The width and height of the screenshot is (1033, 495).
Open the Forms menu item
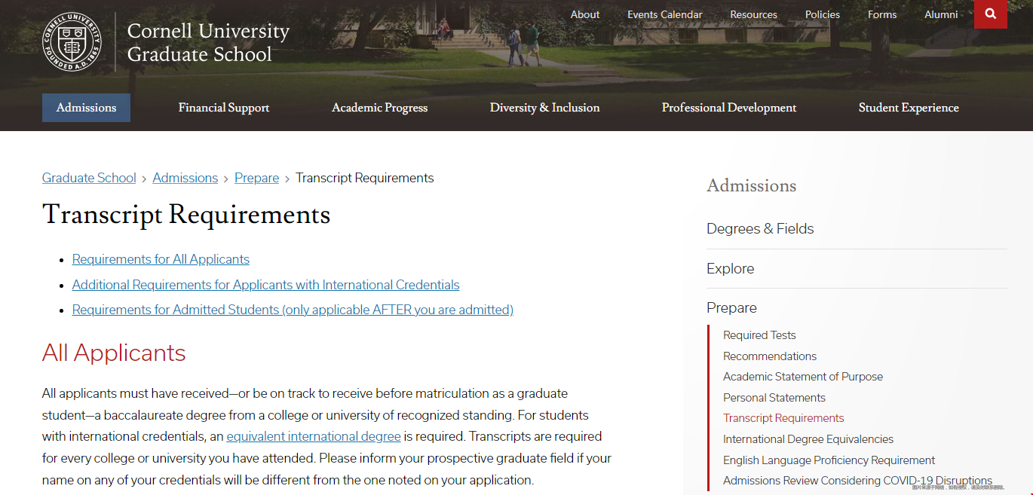882,14
